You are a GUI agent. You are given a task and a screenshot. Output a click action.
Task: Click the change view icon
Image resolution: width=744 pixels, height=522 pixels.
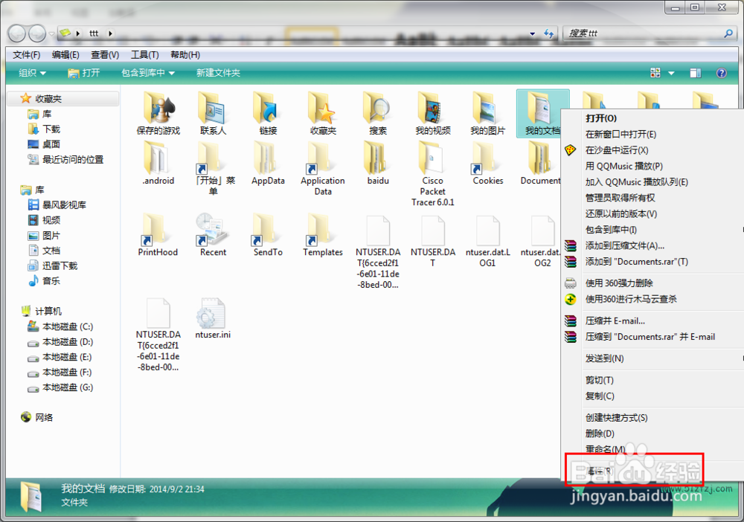coord(655,73)
